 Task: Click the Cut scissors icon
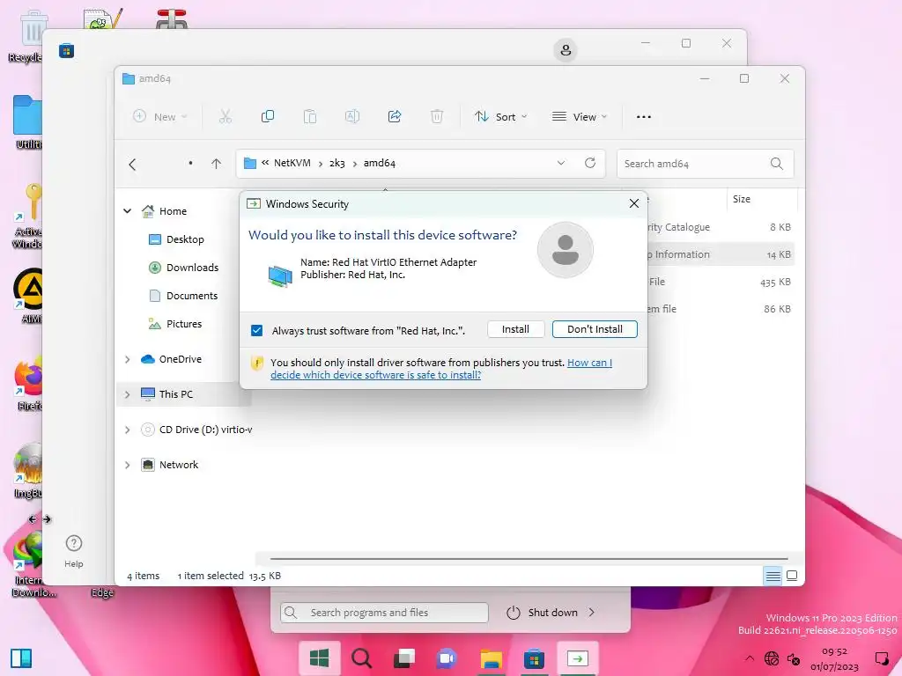point(225,117)
